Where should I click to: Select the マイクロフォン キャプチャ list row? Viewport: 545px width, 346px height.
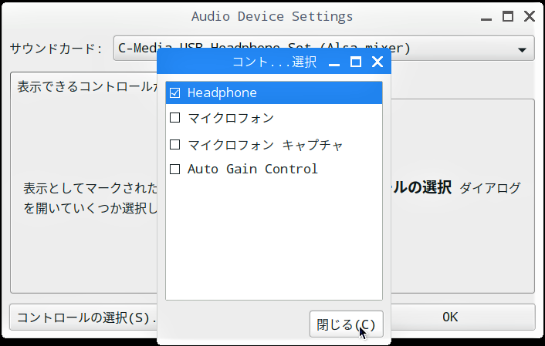[274, 144]
